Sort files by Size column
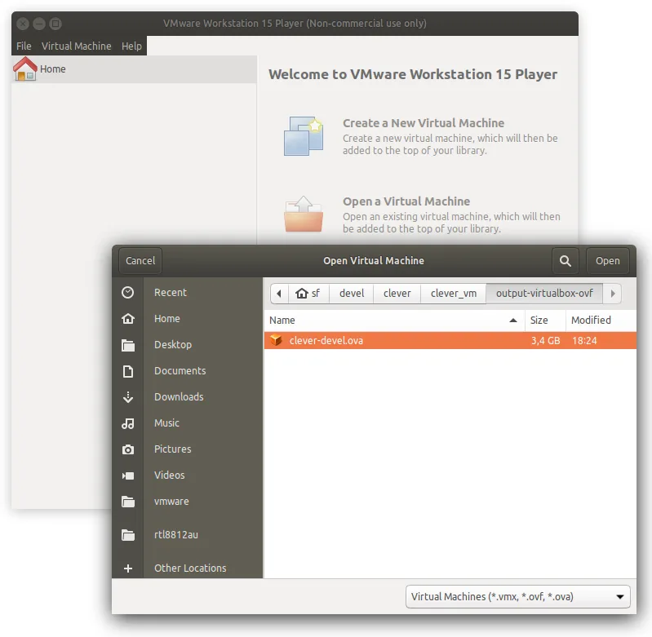The image size is (652, 637). click(545, 321)
